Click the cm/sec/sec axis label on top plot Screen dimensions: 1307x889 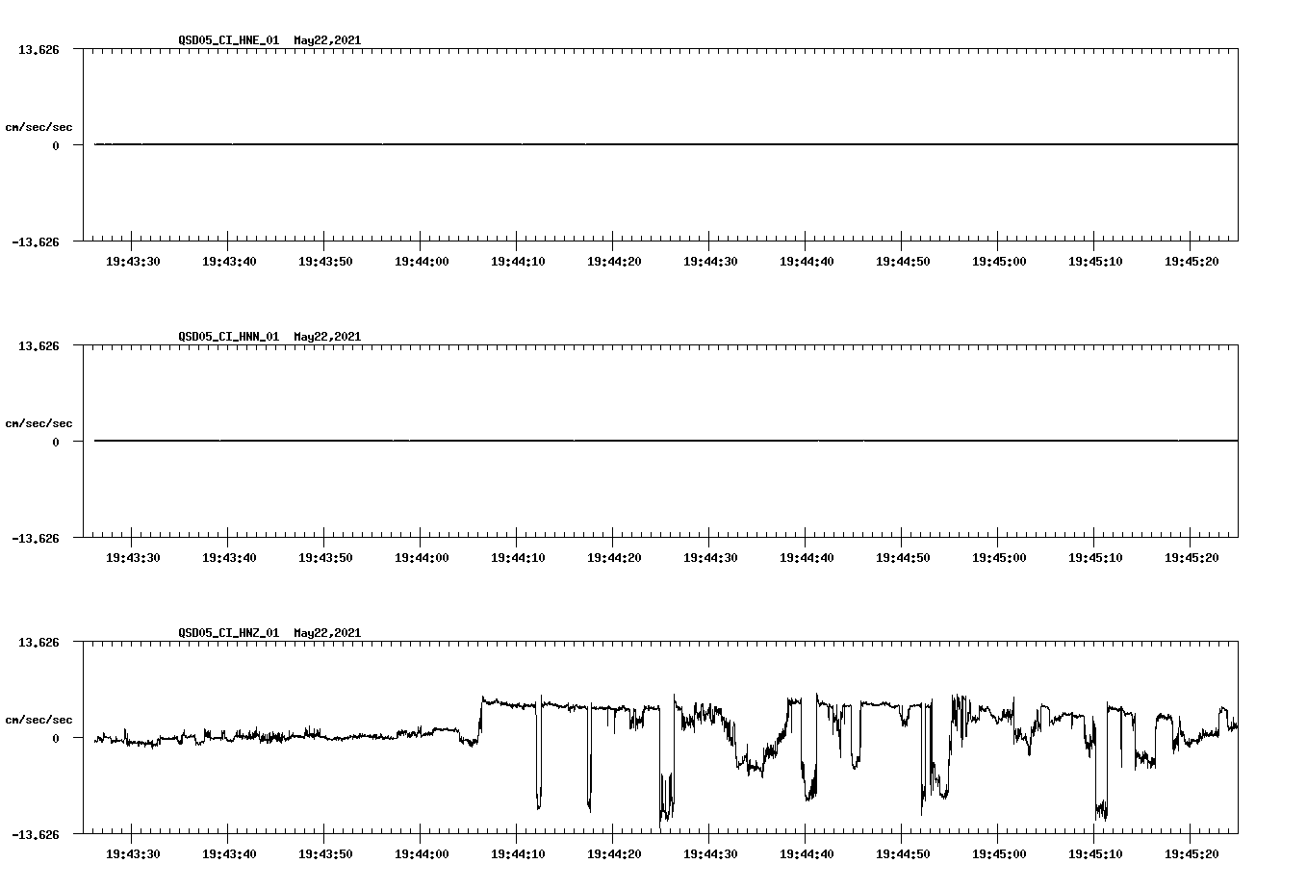click(x=39, y=126)
